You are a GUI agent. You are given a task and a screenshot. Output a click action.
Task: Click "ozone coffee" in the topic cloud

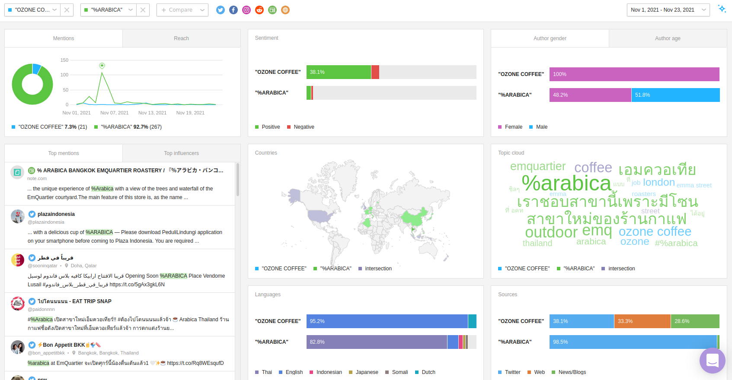click(655, 232)
